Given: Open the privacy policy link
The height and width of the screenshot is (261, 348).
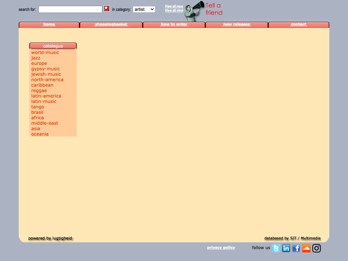Looking at the screenshot, I should point(221,247).
